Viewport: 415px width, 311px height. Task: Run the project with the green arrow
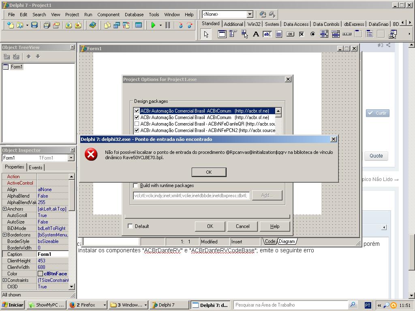coord(153,25)
